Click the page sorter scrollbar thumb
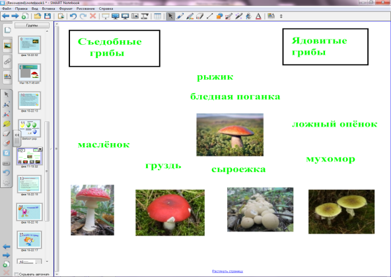391x277 pixels. 47,171
